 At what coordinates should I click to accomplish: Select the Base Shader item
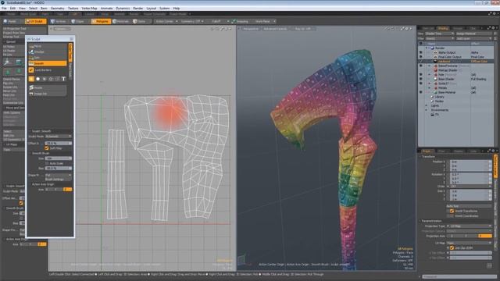446,79
